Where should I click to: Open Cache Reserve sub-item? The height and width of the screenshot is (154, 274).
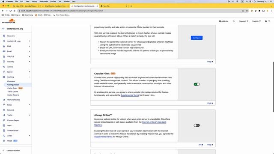point(13,95)
